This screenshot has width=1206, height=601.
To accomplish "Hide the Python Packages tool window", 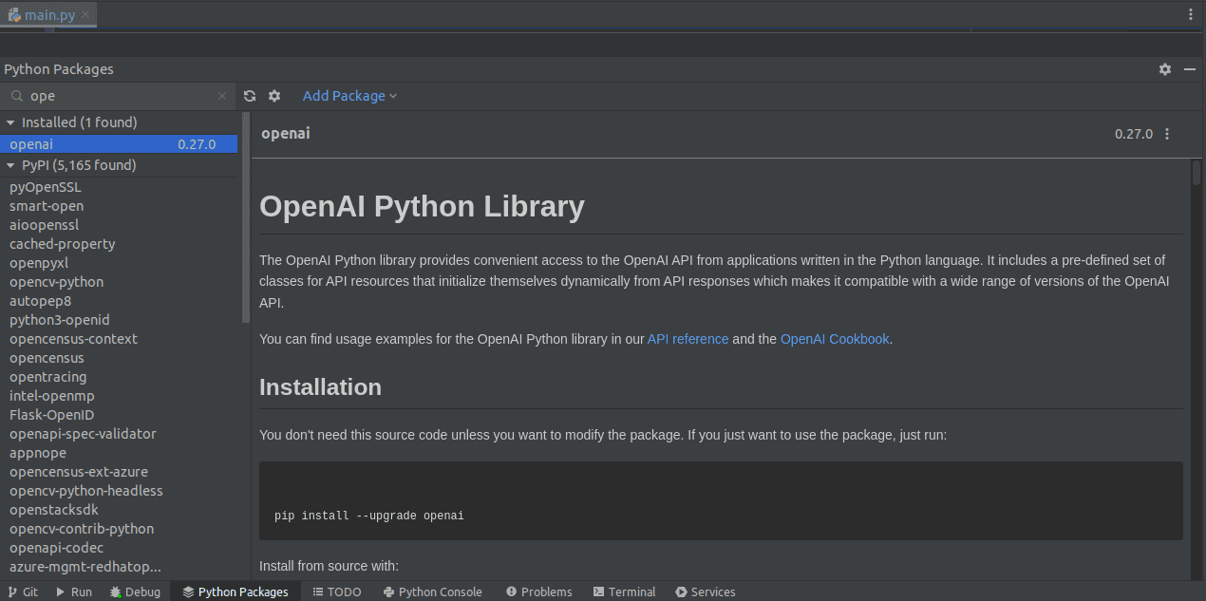I will click(1189, 69).
